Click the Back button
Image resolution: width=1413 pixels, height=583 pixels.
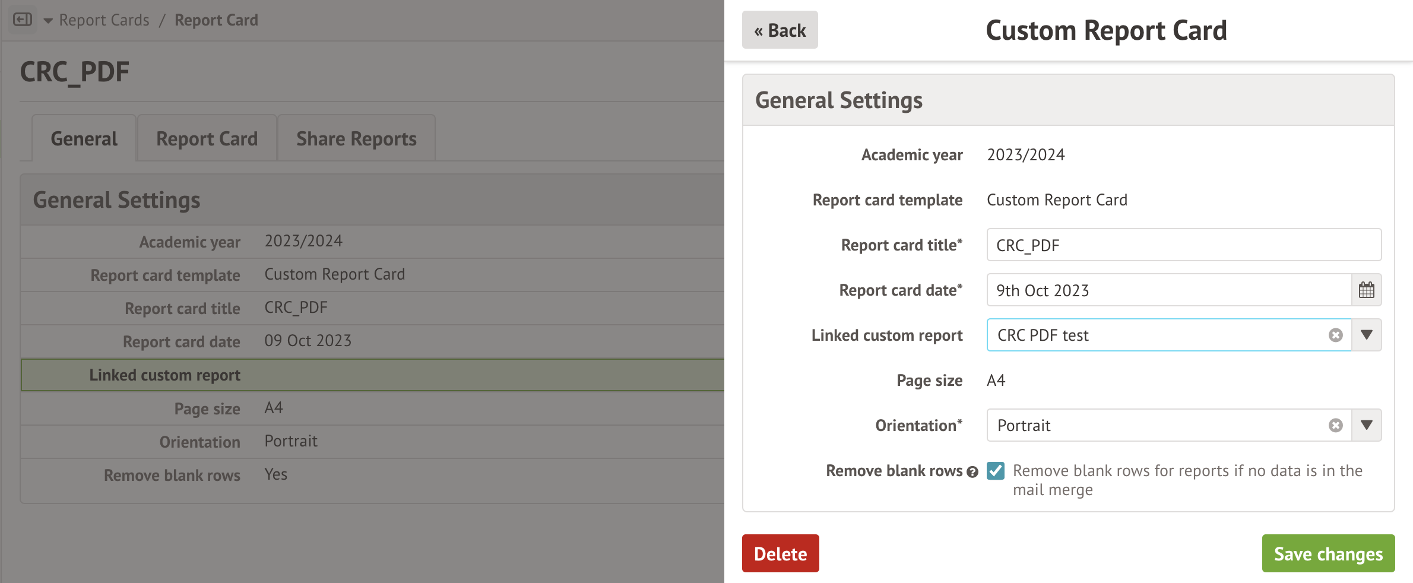(780, 30)
